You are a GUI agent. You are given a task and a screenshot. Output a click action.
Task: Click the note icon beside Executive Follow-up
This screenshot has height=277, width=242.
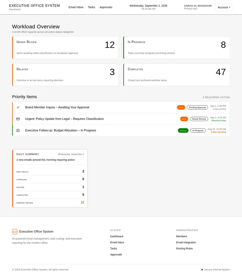(x=18, y=131)
